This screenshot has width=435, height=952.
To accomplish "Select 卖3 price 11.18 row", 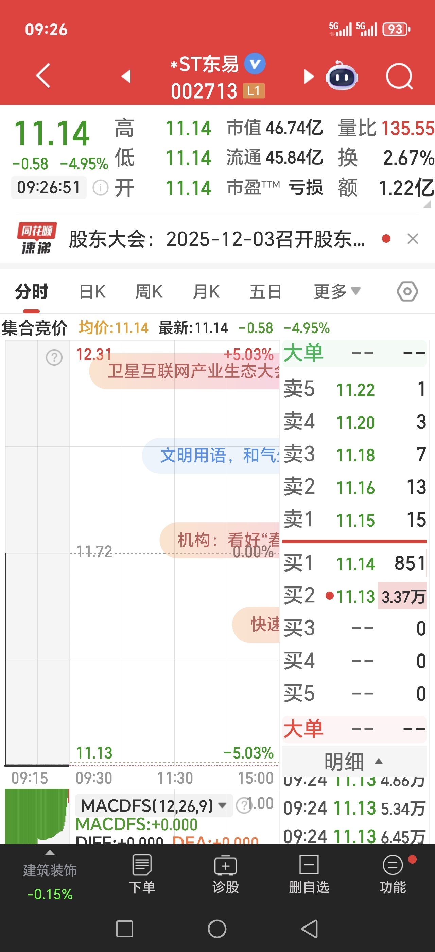I will click(x=354, y=455).
